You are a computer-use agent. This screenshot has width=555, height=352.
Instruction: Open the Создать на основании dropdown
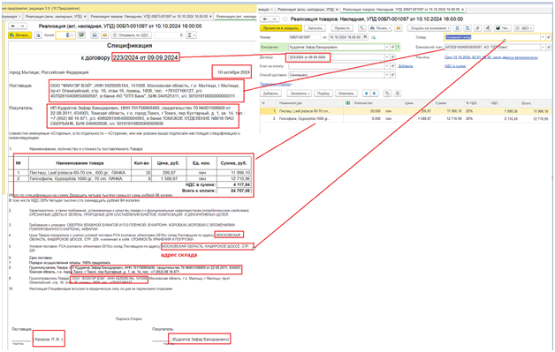pyautogui.click(x=430, y=28)
